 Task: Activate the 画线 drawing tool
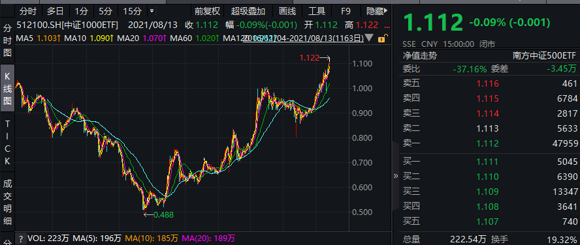[287, 11]
